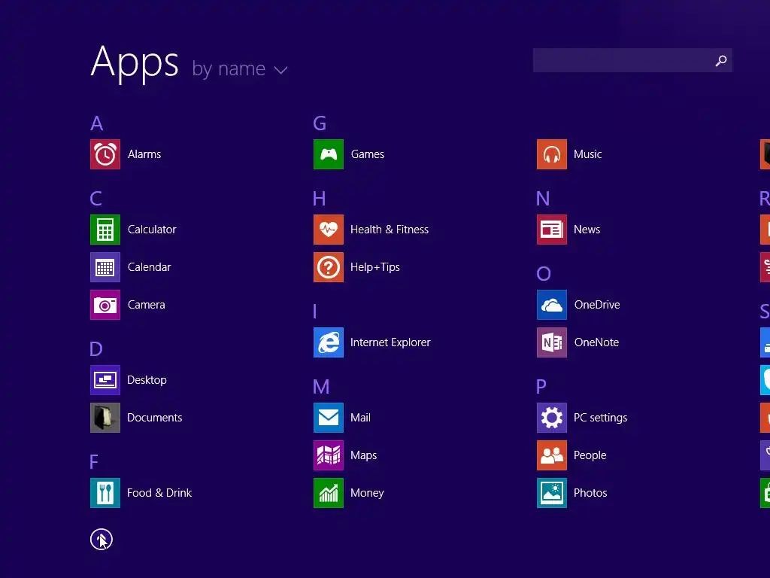Viewport: 770px width, 578px height.
Task: Launch Calculator via its green icon
Action: (x=105, y=230)
